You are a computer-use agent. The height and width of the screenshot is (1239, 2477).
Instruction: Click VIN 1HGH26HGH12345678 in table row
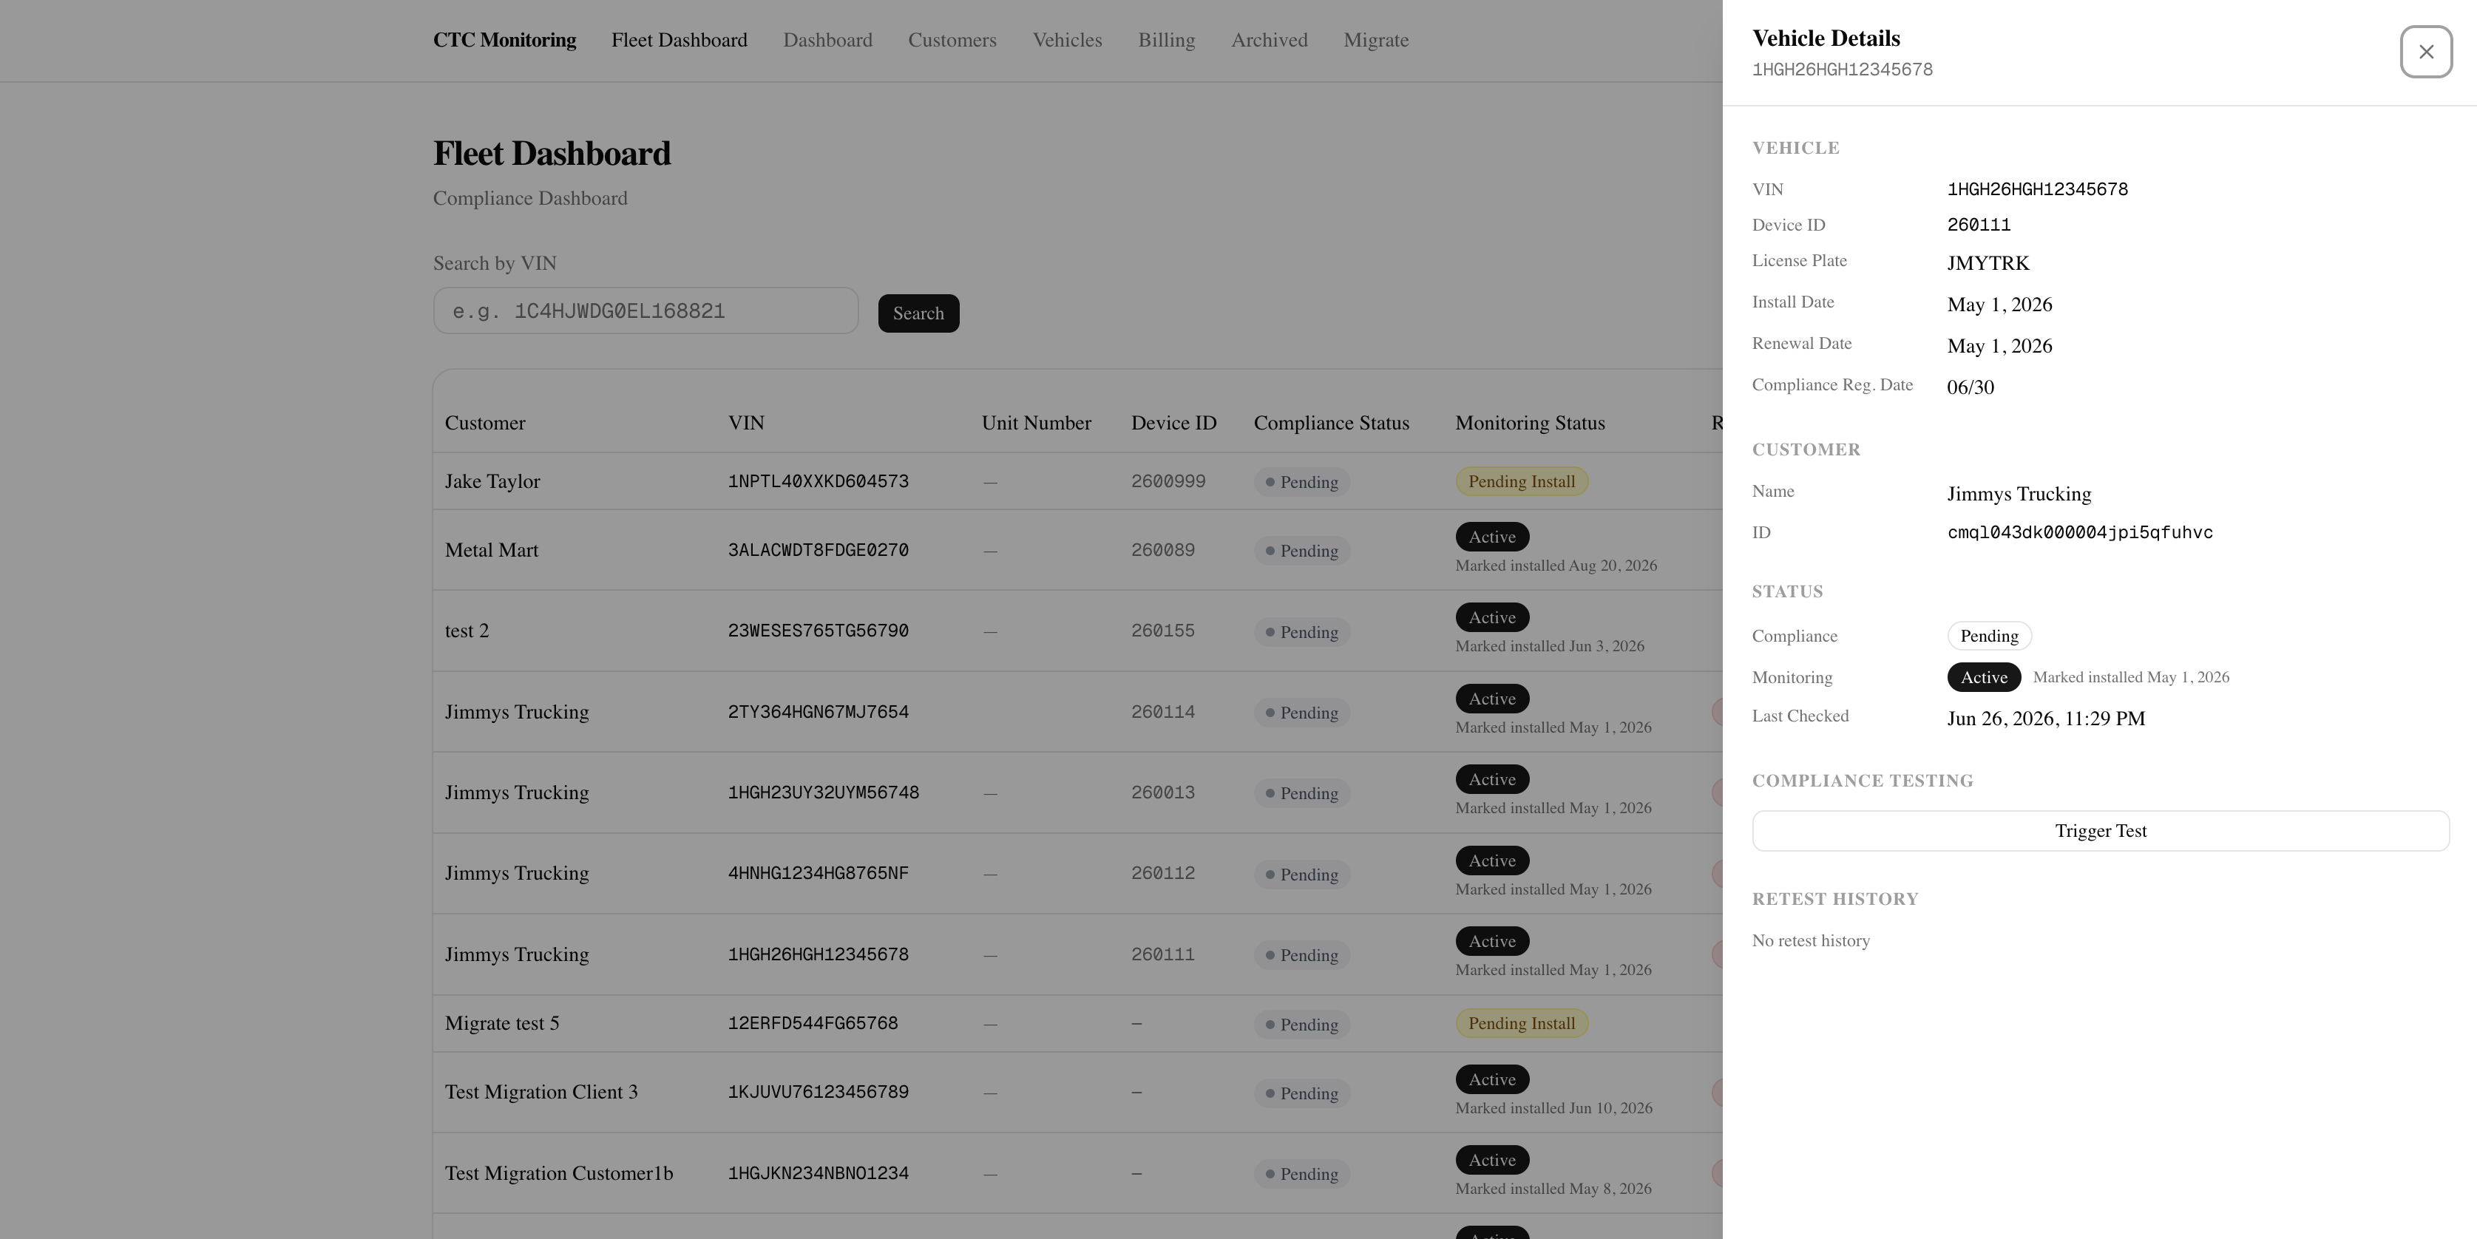pos(819,954)
